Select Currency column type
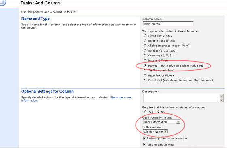This screenshot has height=148, width=227. coord(145,55)
